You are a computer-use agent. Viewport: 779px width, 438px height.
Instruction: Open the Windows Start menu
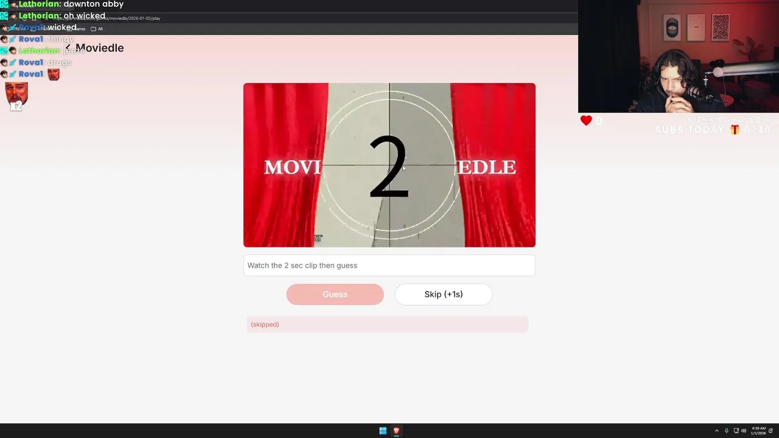click(x=383, y=431)
